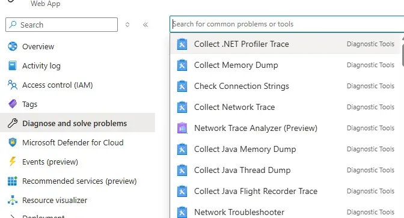
Task: Open Activity log in the sidebar
Action: point(78,65)
